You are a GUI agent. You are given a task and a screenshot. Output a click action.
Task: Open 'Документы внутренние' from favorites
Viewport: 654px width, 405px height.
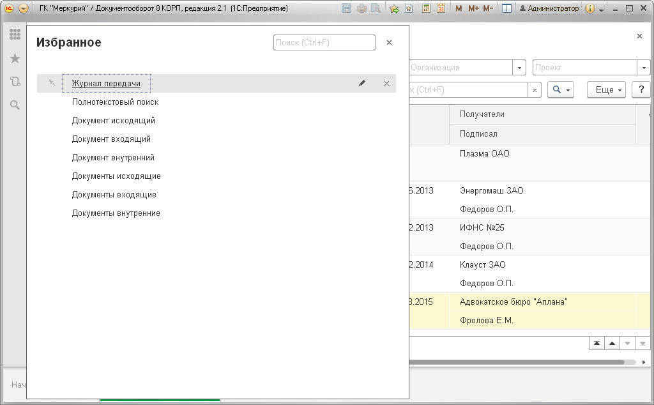click(x=116, y=213)
